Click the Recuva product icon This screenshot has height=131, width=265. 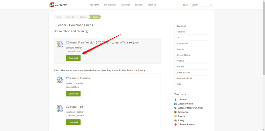[175, 116]
